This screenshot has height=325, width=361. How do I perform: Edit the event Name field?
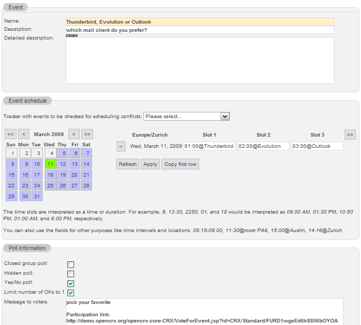pyautogui.click(x=200, y=22)
